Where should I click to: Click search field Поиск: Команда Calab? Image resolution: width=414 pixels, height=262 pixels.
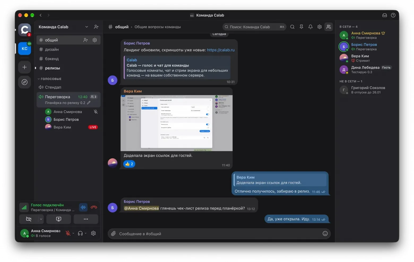tap(255, 27)
